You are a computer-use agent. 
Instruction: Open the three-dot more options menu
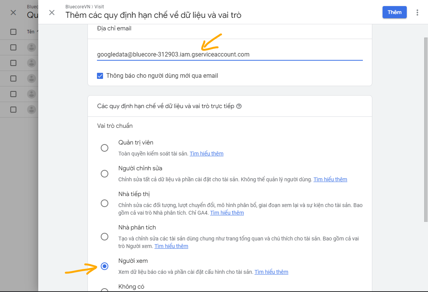[417, 13]
